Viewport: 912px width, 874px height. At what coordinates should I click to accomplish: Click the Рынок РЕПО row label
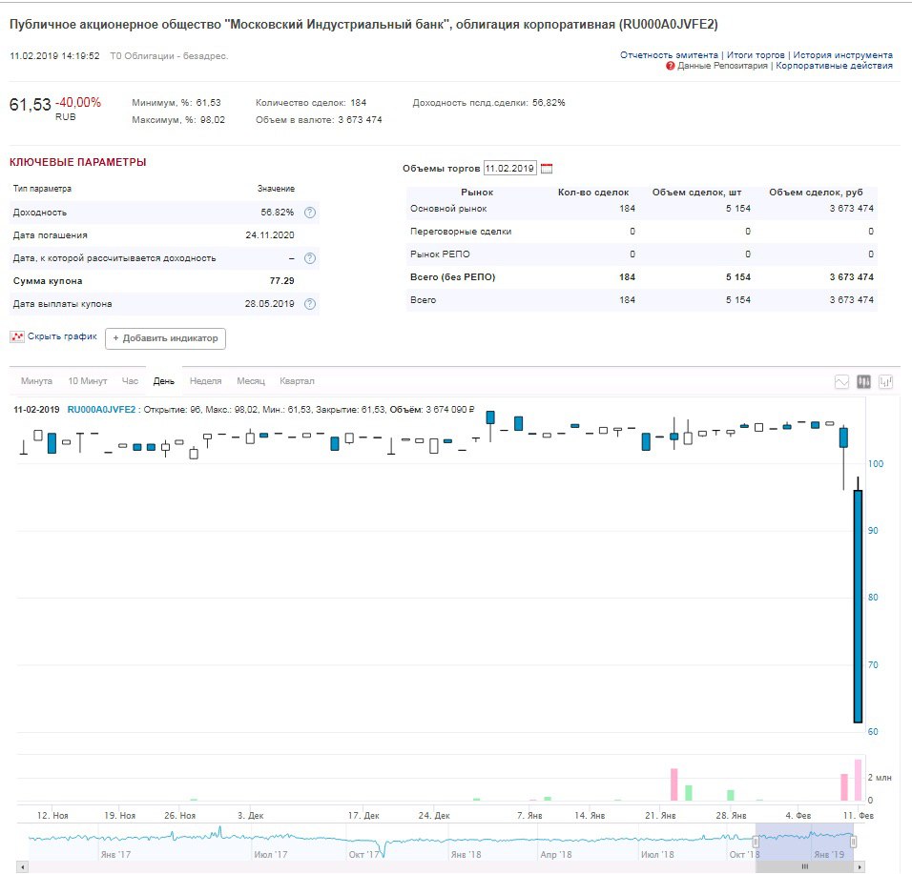(440, 254)
